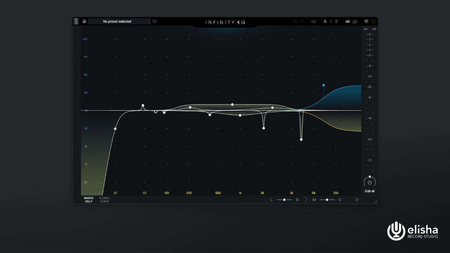450x253 pixels.
Task: Save the preset with the floppy icon
Action: coord(154,21)
